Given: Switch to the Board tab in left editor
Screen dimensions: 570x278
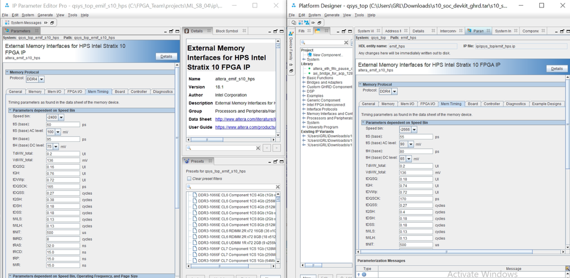Looking at the screenshot, I should [x=119, y=92].
